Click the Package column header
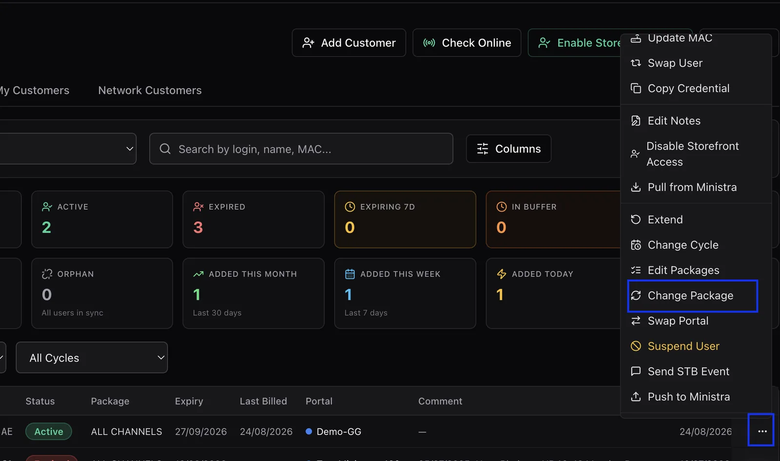This screenshot has height=461, width=780. (x=110, y=401)
